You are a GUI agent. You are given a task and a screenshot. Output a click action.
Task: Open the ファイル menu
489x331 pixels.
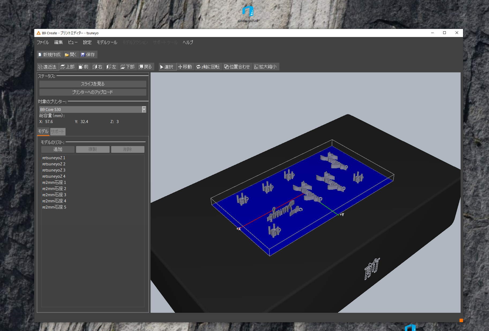pos(43,42)
